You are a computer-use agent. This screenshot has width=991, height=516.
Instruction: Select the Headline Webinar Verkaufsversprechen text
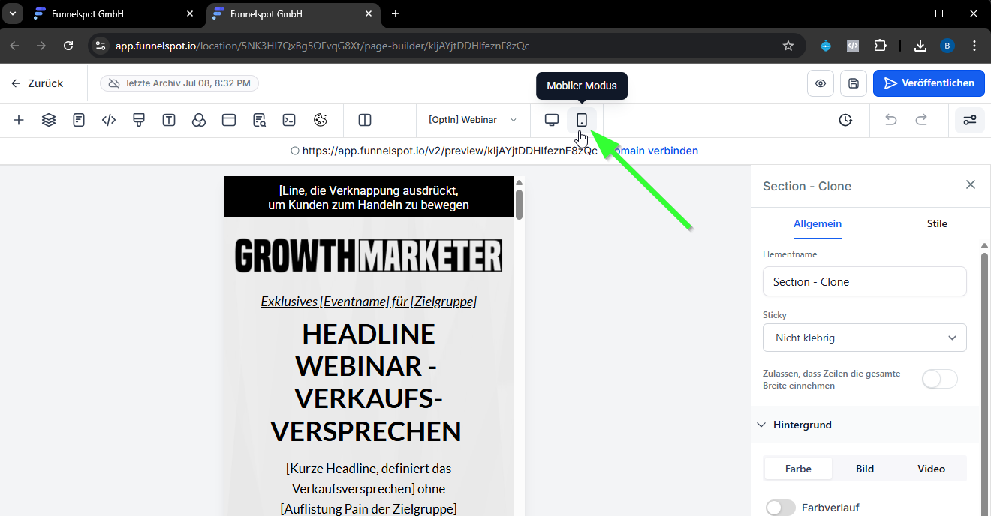pos(366,382)
